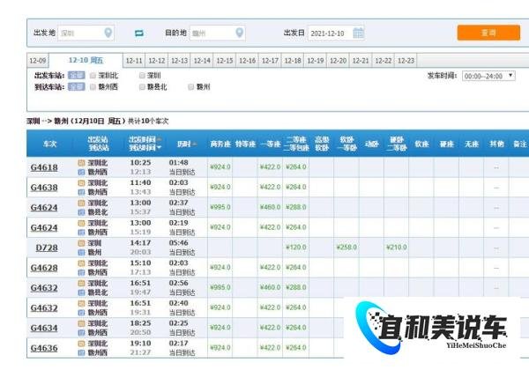The height and width of the screenshot is (370, 529).
Task: Click the 商务座 column header
Action: point(220,144)
